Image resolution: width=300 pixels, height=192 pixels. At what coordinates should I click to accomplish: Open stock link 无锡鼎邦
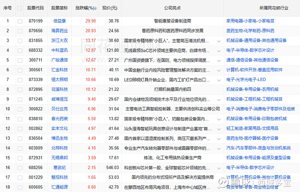pyautogui.click(x=60, y=157)
